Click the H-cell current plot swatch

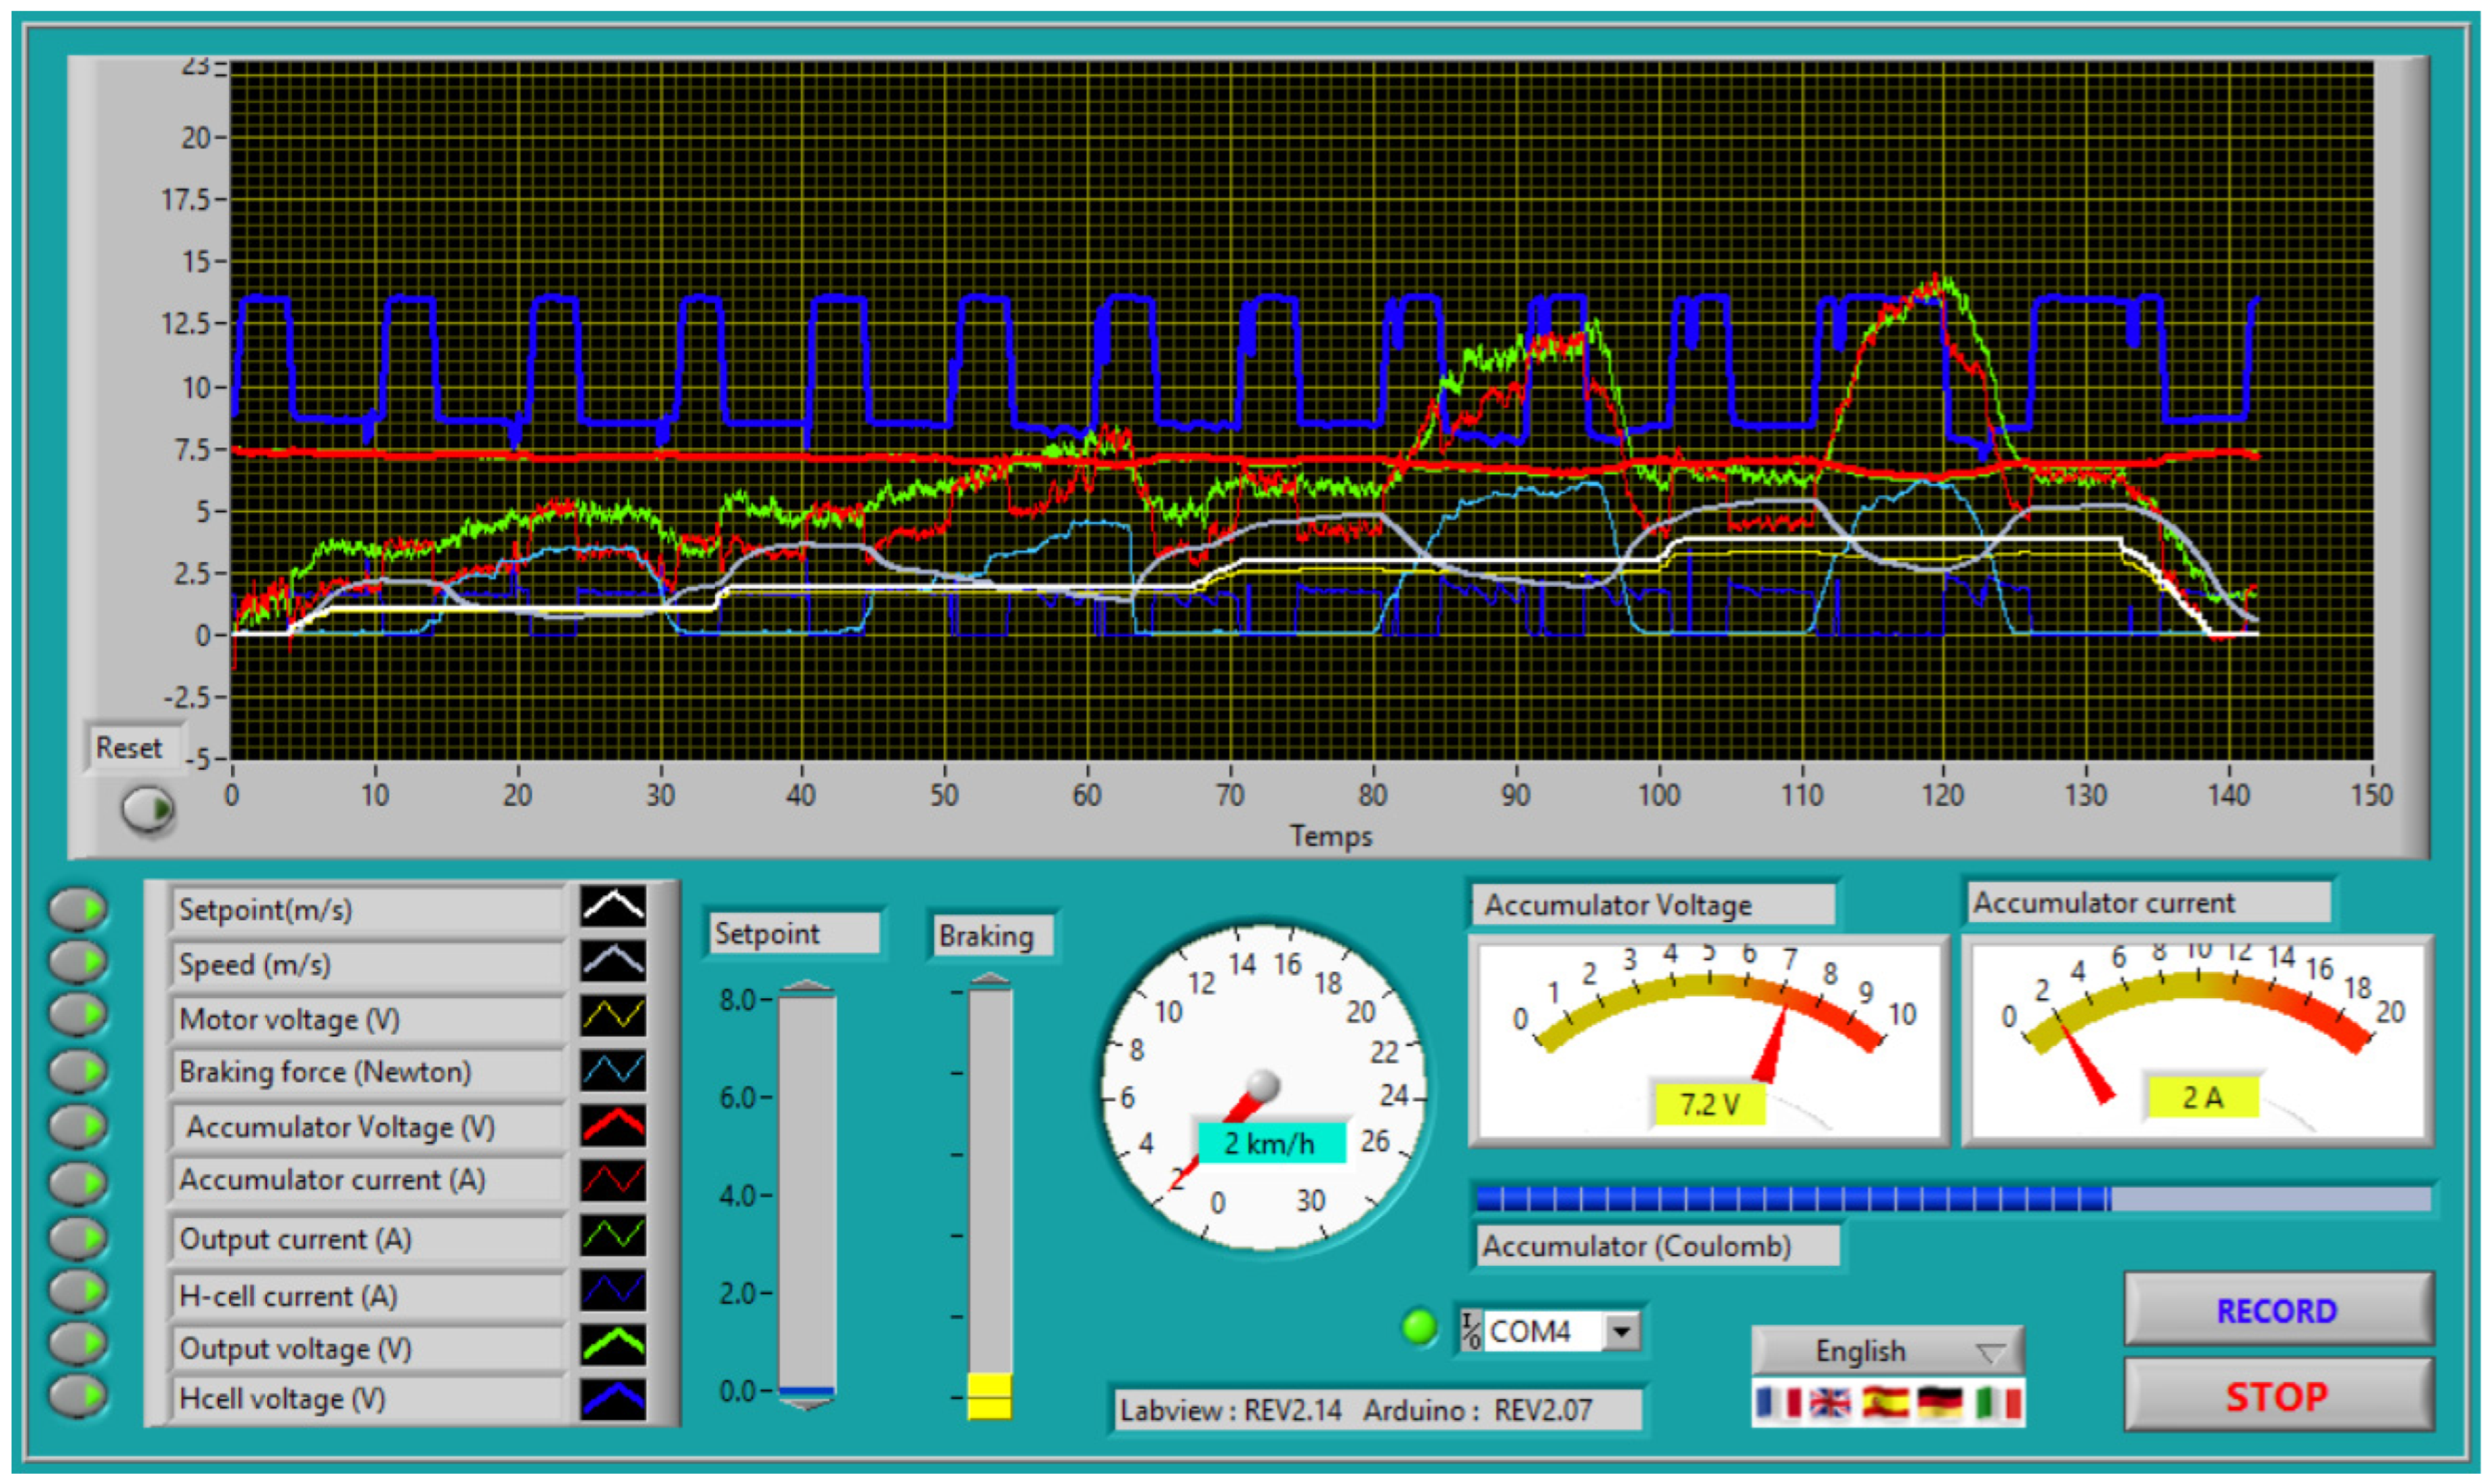614,1291
